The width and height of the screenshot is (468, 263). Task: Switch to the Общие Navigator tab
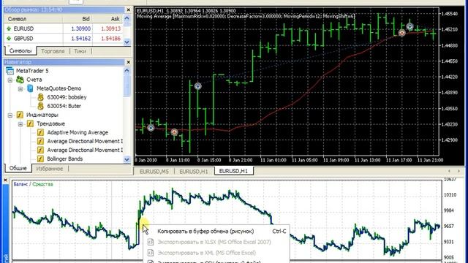[x=18, y=168]
